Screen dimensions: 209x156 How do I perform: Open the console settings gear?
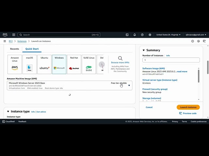pos(150,35)
